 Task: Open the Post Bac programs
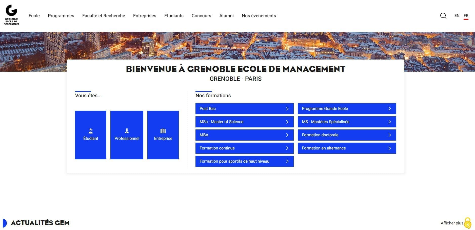click(245, 109)
